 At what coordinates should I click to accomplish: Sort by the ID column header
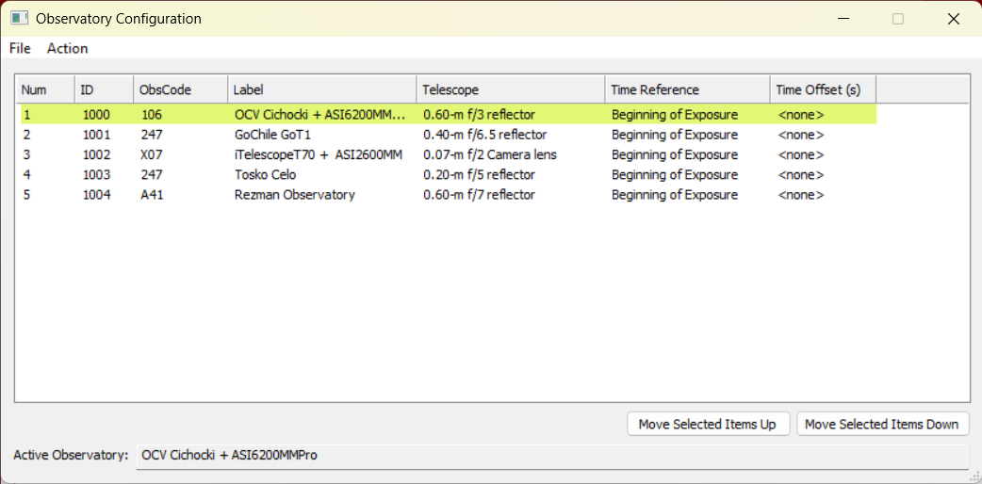105,89
